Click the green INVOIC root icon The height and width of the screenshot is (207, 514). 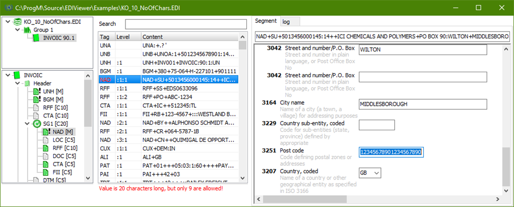pos(17,75)
